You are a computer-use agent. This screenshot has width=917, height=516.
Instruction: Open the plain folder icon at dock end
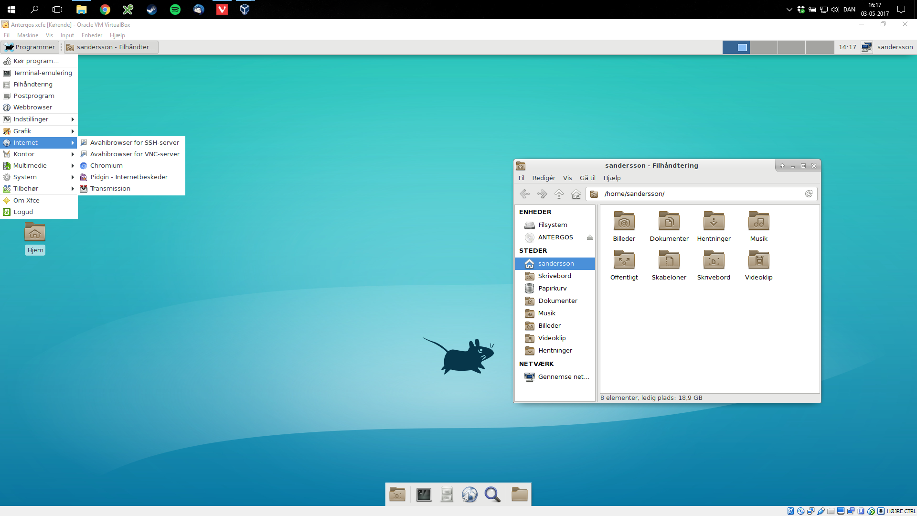[519, 494]
